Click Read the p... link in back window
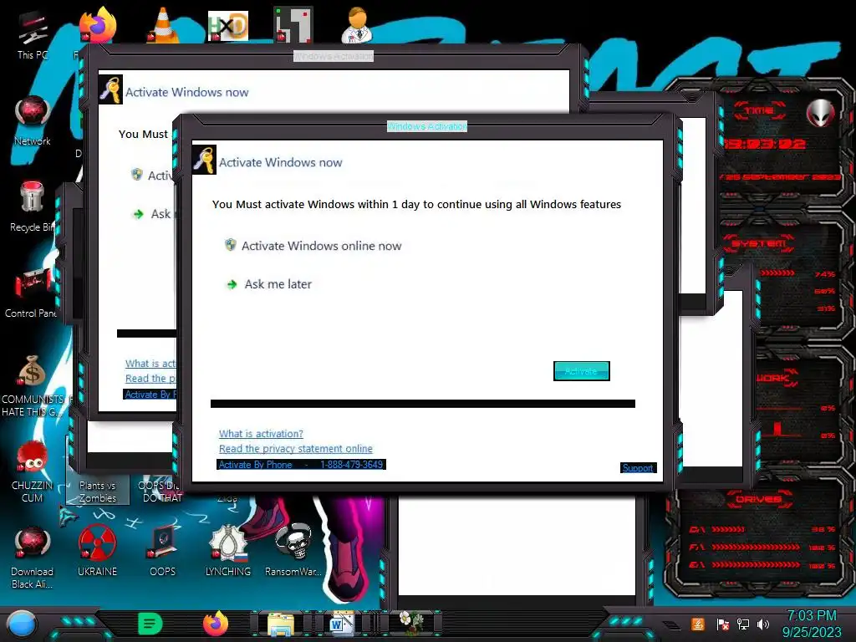 150,379
